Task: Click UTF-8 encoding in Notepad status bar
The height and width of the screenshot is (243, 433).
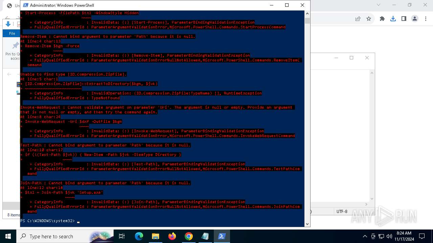Action: [x=342, y=212]
